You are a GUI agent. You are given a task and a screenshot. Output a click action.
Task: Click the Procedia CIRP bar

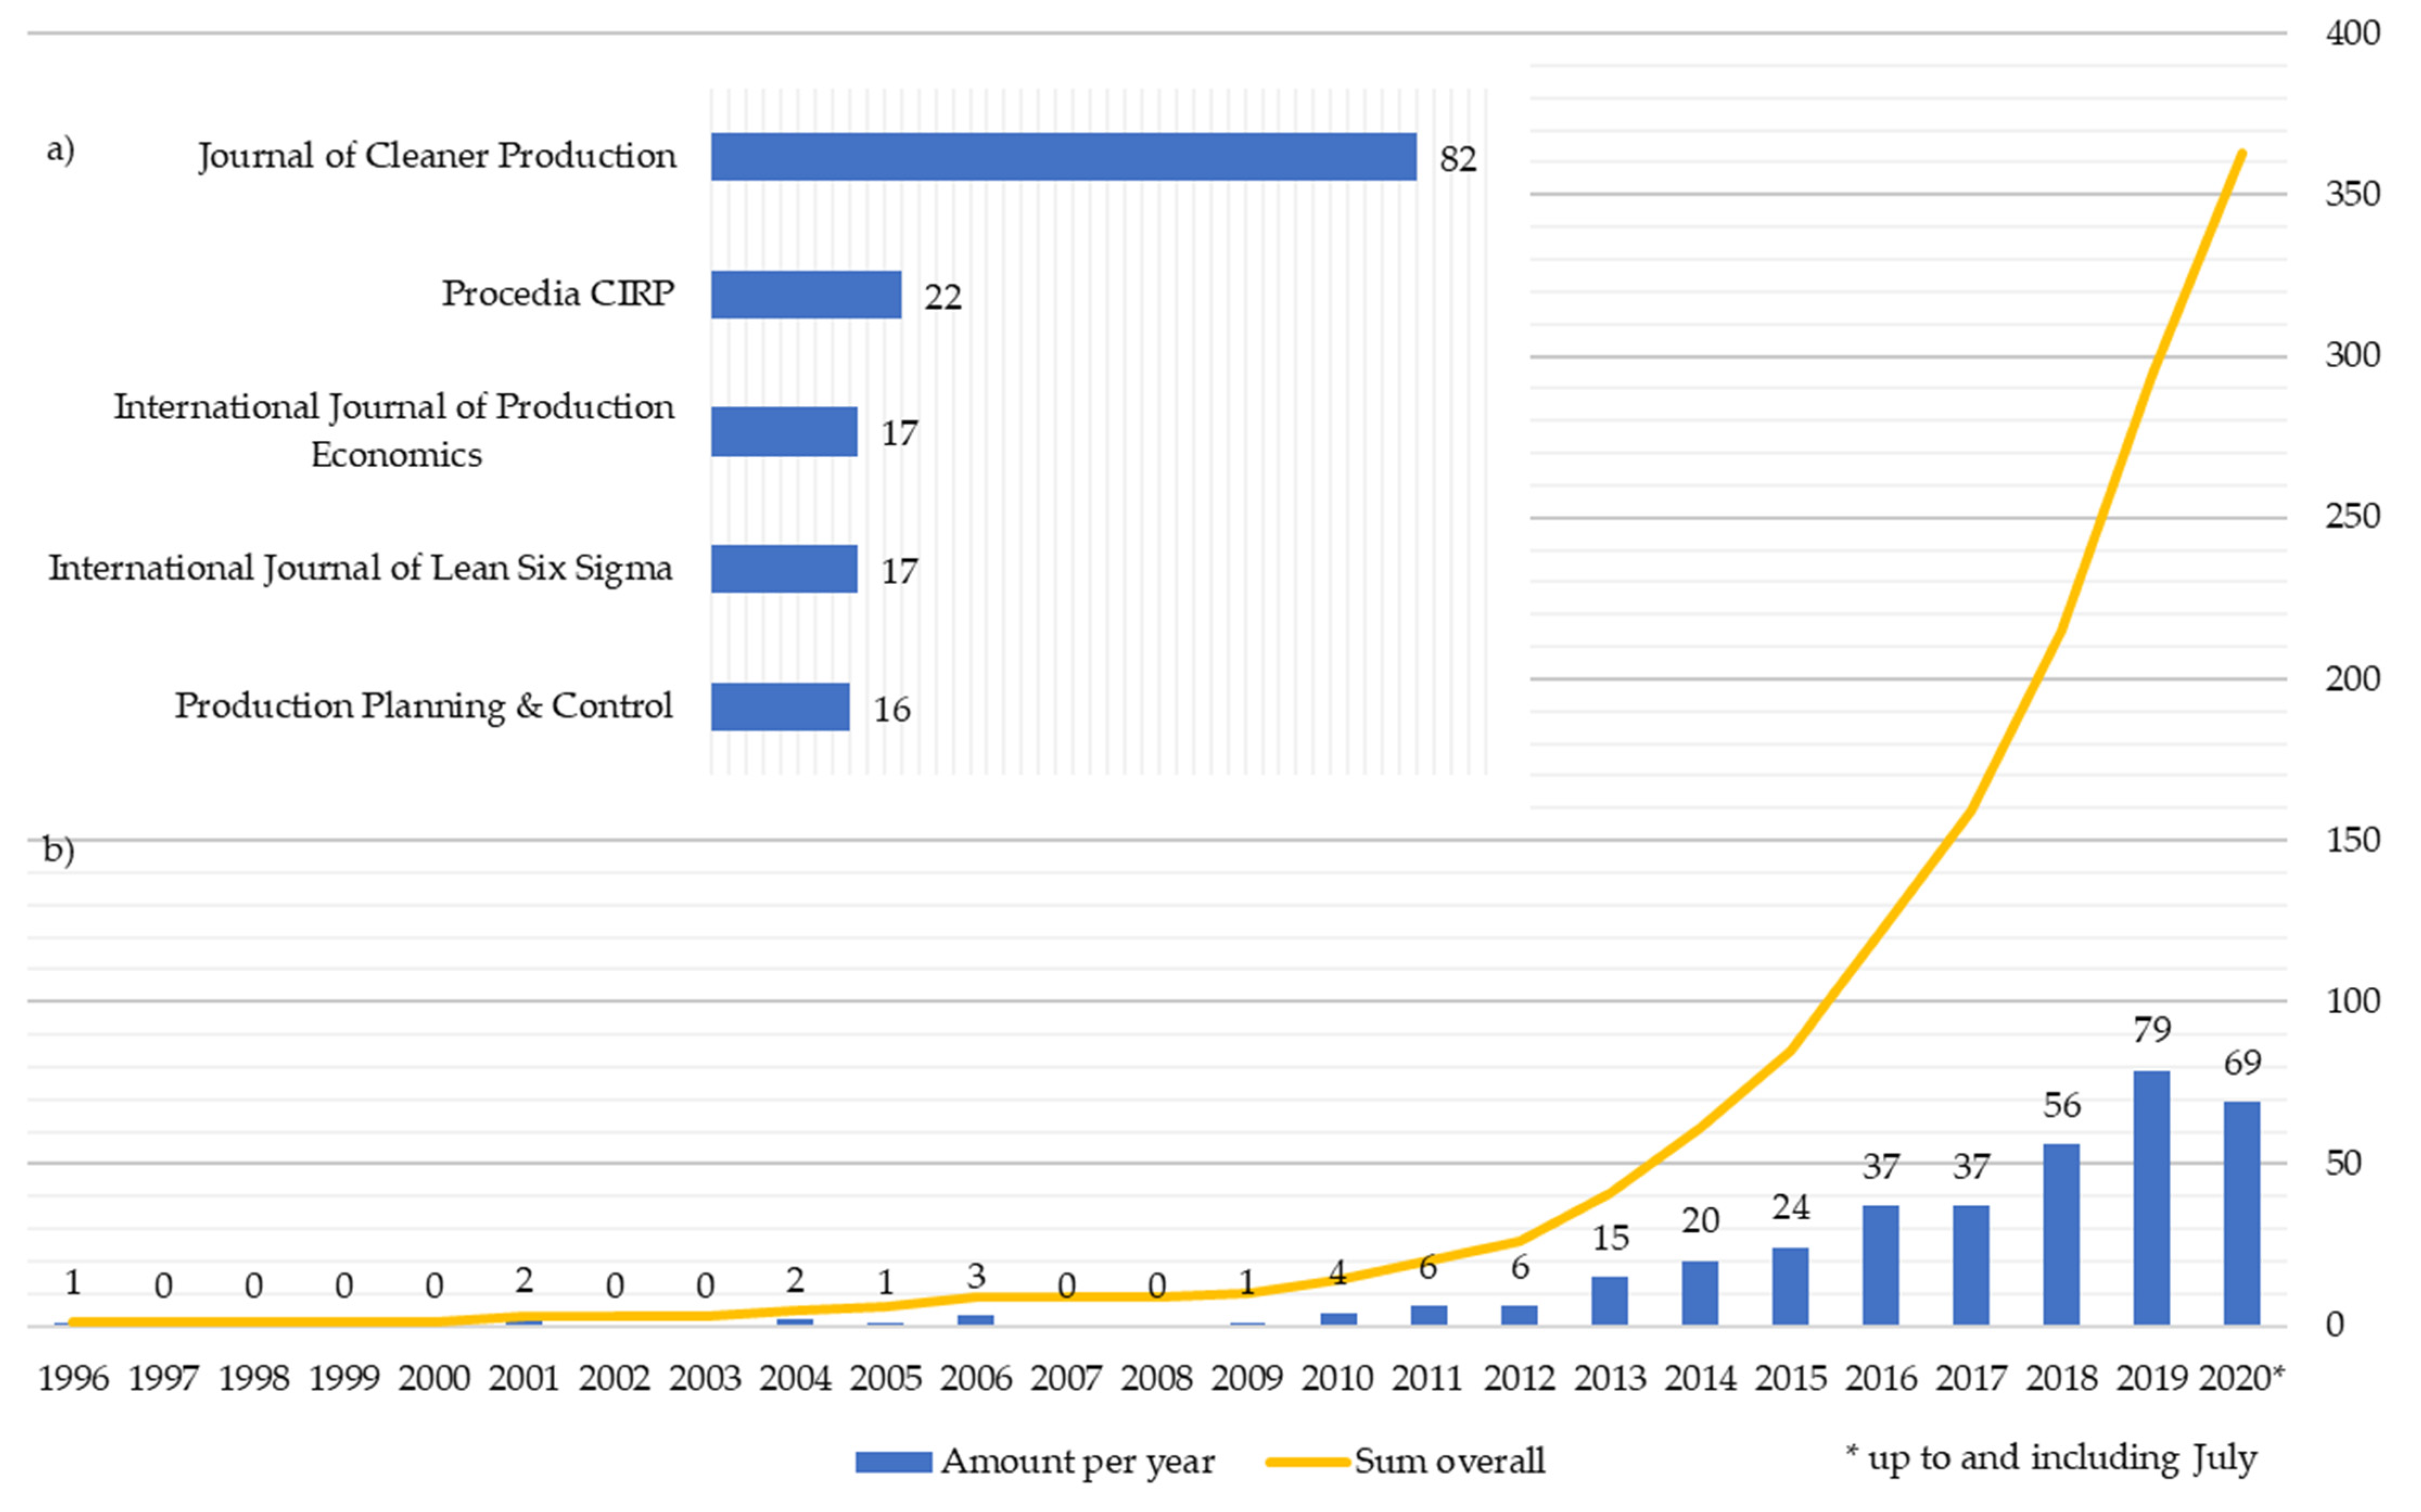(x=805, y=295)
